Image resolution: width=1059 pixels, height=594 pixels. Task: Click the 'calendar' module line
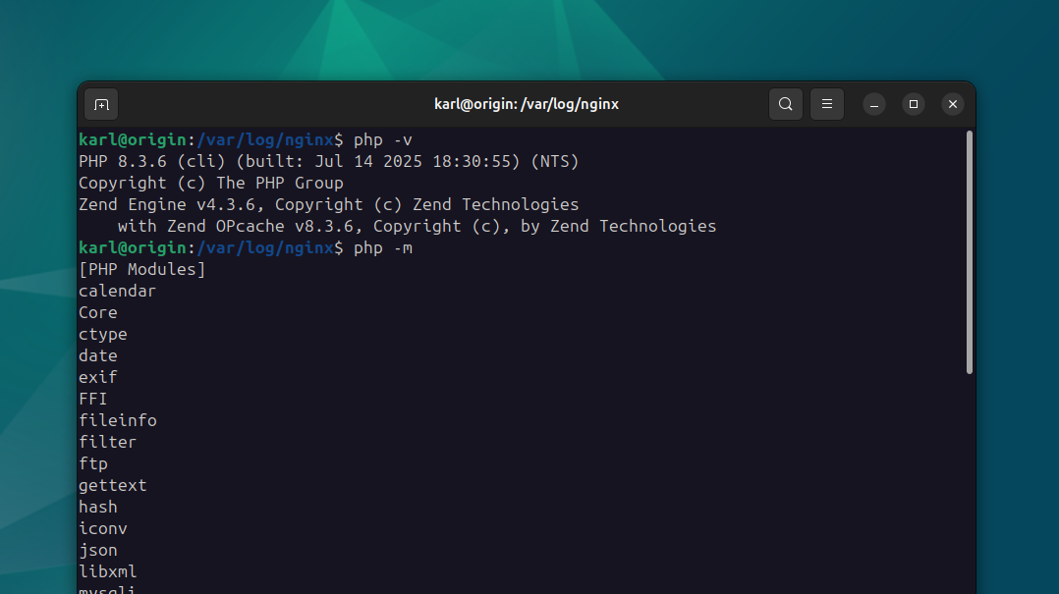[117, 291]
